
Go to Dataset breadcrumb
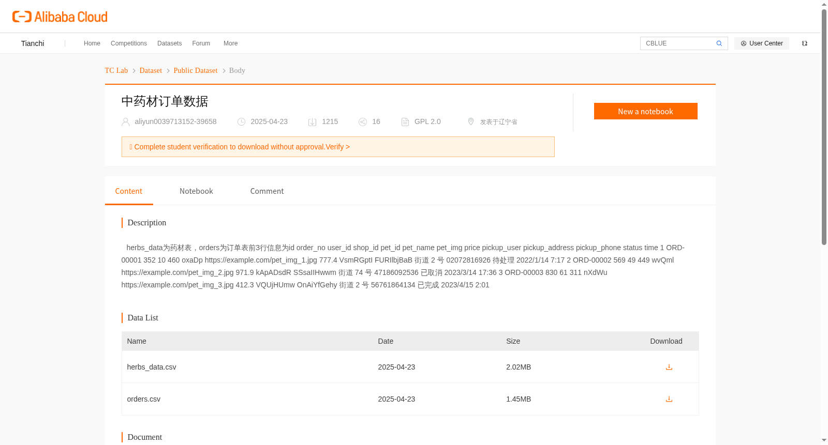[151, 70]
